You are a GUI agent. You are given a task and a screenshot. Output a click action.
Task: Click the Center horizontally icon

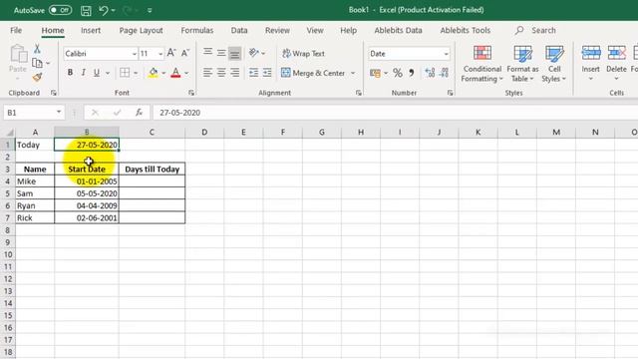tap(221, 73)
